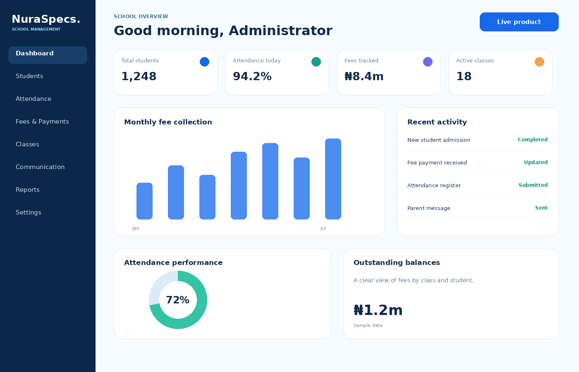Click the Total students value 1,248

[x=139, y=76]
